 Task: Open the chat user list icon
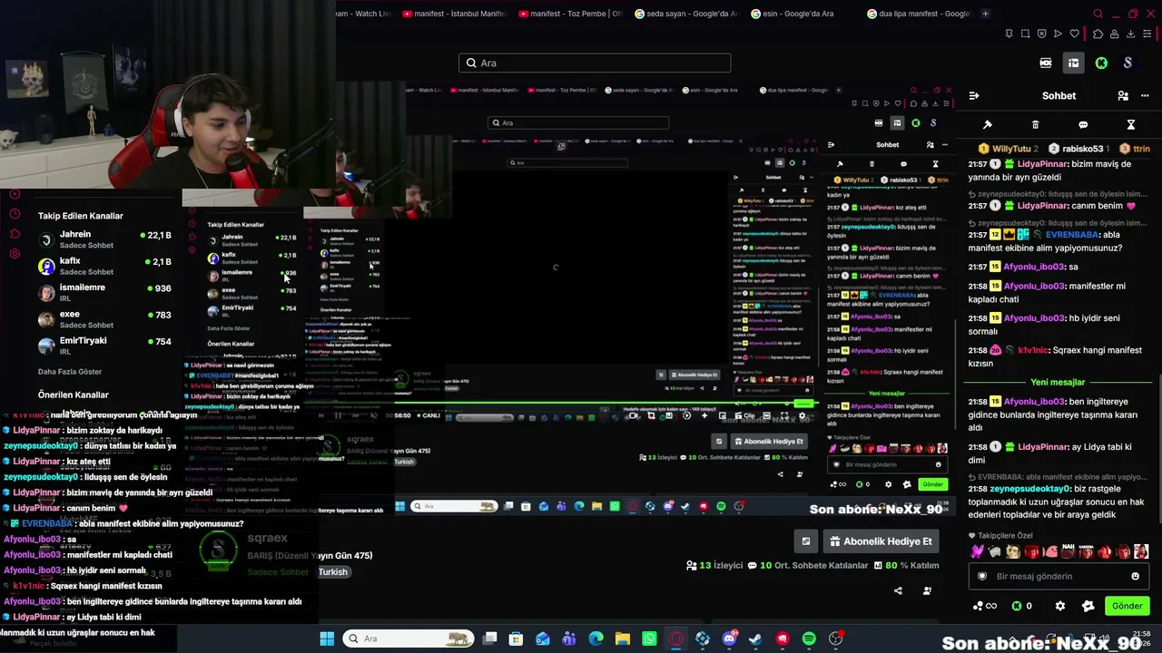point(1123,95)
